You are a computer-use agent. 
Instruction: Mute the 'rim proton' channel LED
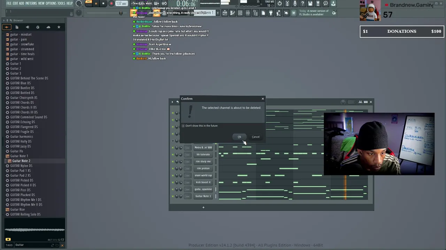[x=172, y=168]
